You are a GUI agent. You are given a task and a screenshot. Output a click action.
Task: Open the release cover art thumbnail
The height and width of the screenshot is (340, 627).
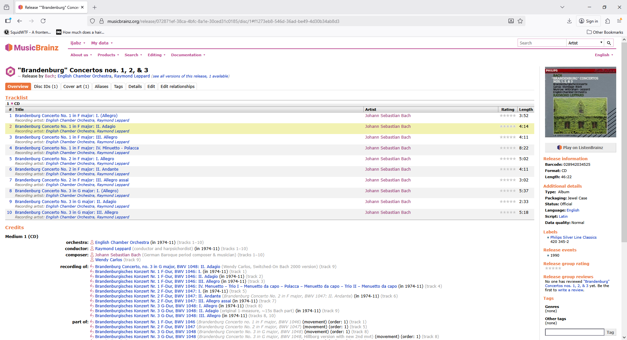[580, 102]
